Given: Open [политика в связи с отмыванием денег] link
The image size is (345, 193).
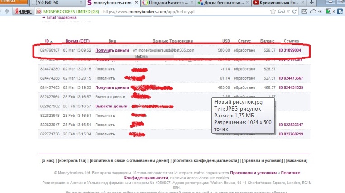Looking at the screenshot, I should (x=129, y=161).
